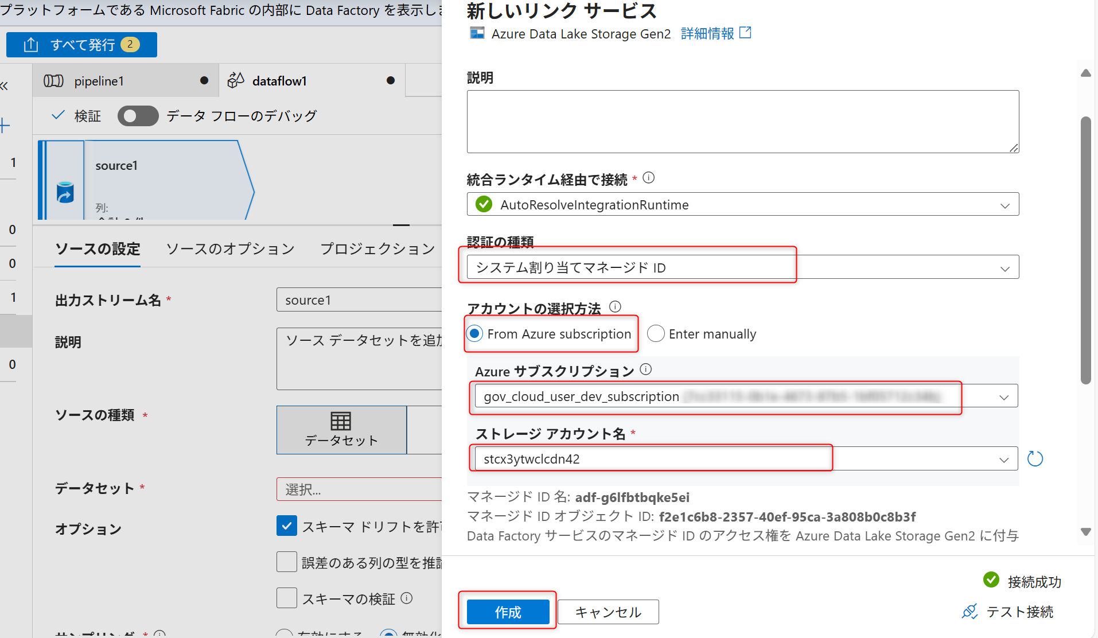Open the 認証の種類 dropdown
1098x638 pixels.
pos(1004,267)
